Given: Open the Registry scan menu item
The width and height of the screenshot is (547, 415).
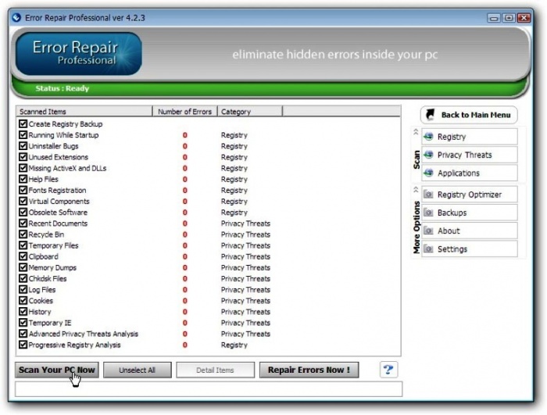Looking at the screenshot, I should pyautogui.click(x=470, y=137).
